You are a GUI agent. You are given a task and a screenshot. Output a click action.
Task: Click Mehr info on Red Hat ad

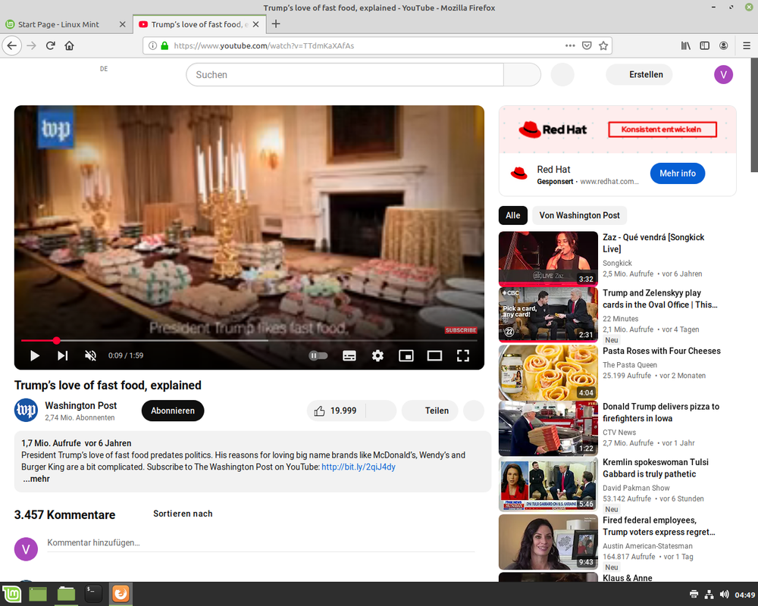pos(677,173)
